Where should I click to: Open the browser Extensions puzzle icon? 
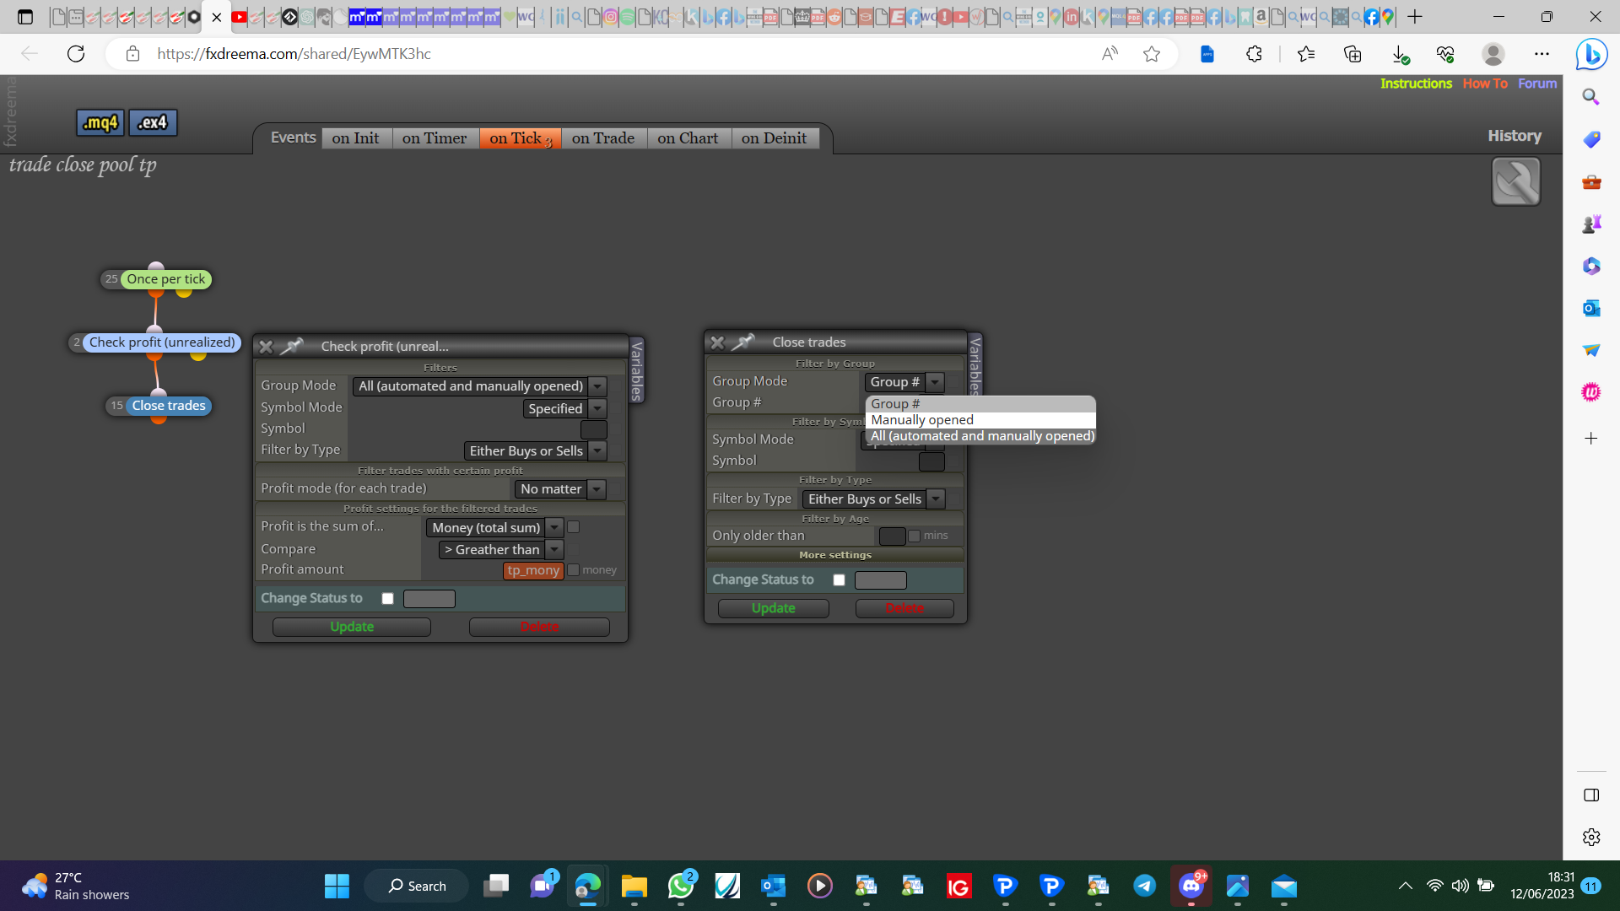[x=1254, y=54]
